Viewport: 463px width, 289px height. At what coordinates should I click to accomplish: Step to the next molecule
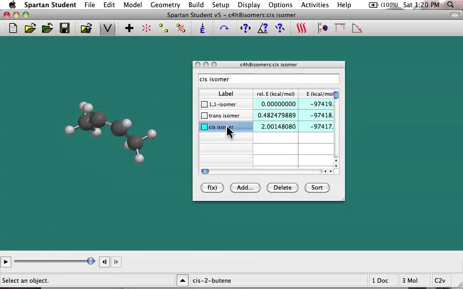click(x=116, y=261)
